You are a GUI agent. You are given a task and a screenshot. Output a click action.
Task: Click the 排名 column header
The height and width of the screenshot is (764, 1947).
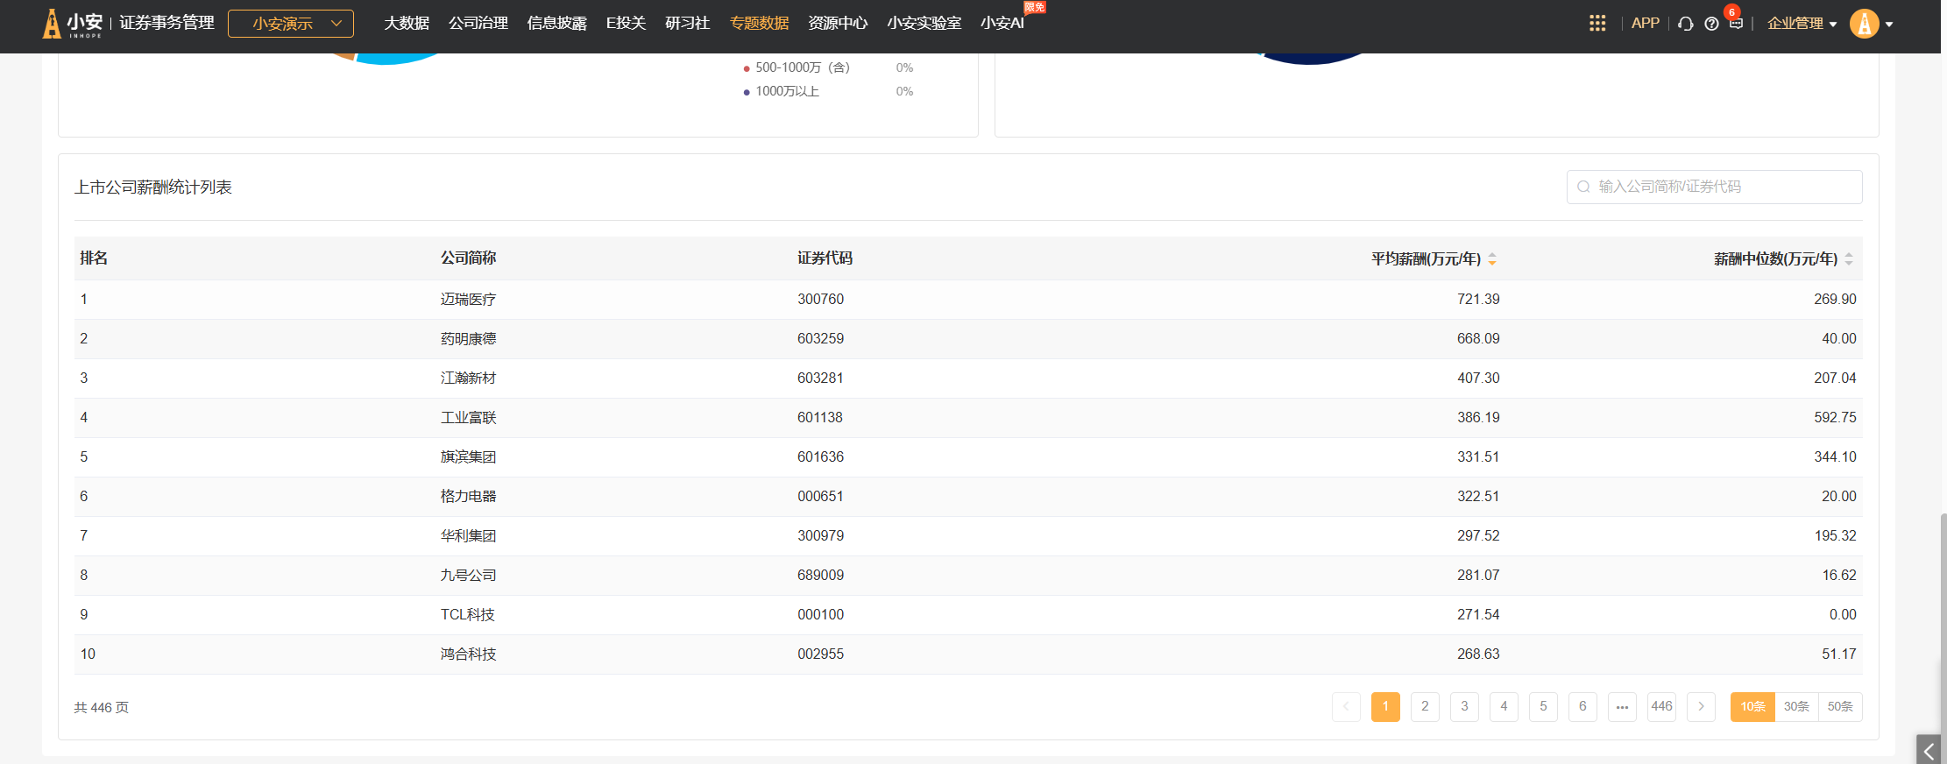[x=94, y=258]
